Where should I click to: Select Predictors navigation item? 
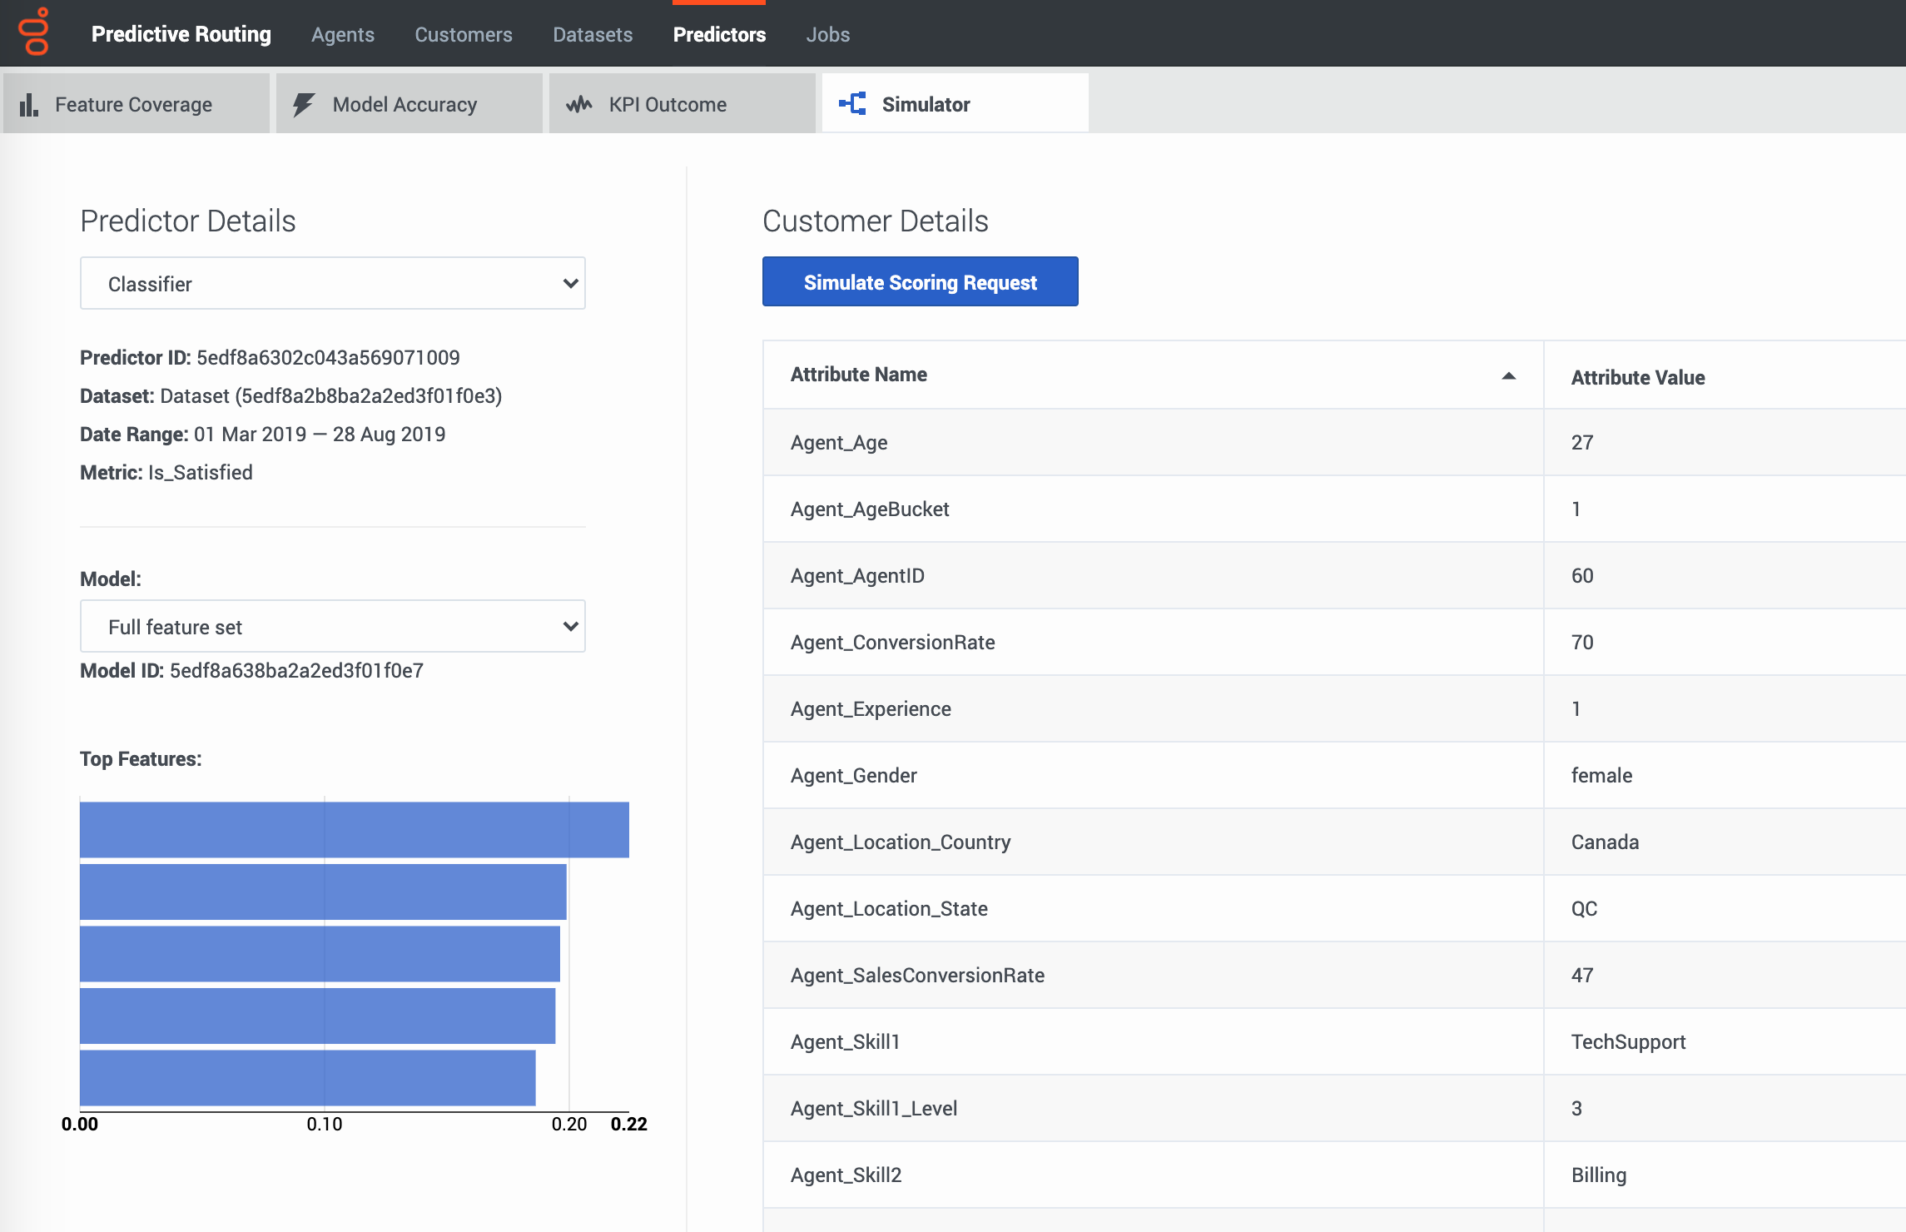[x=719, y=34]
